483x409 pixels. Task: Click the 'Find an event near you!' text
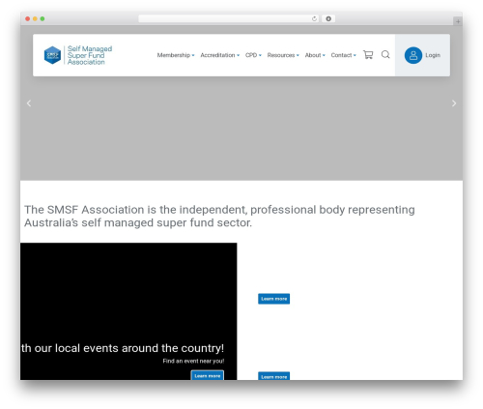(193, 361)
